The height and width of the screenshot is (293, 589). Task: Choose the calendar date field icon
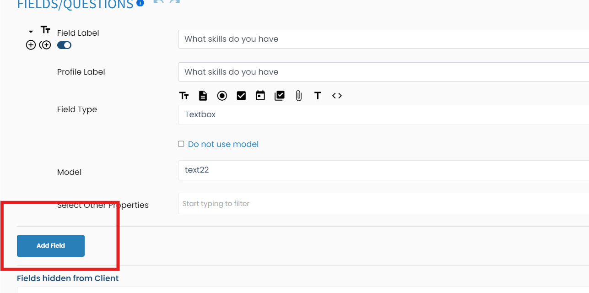point(260,96)
